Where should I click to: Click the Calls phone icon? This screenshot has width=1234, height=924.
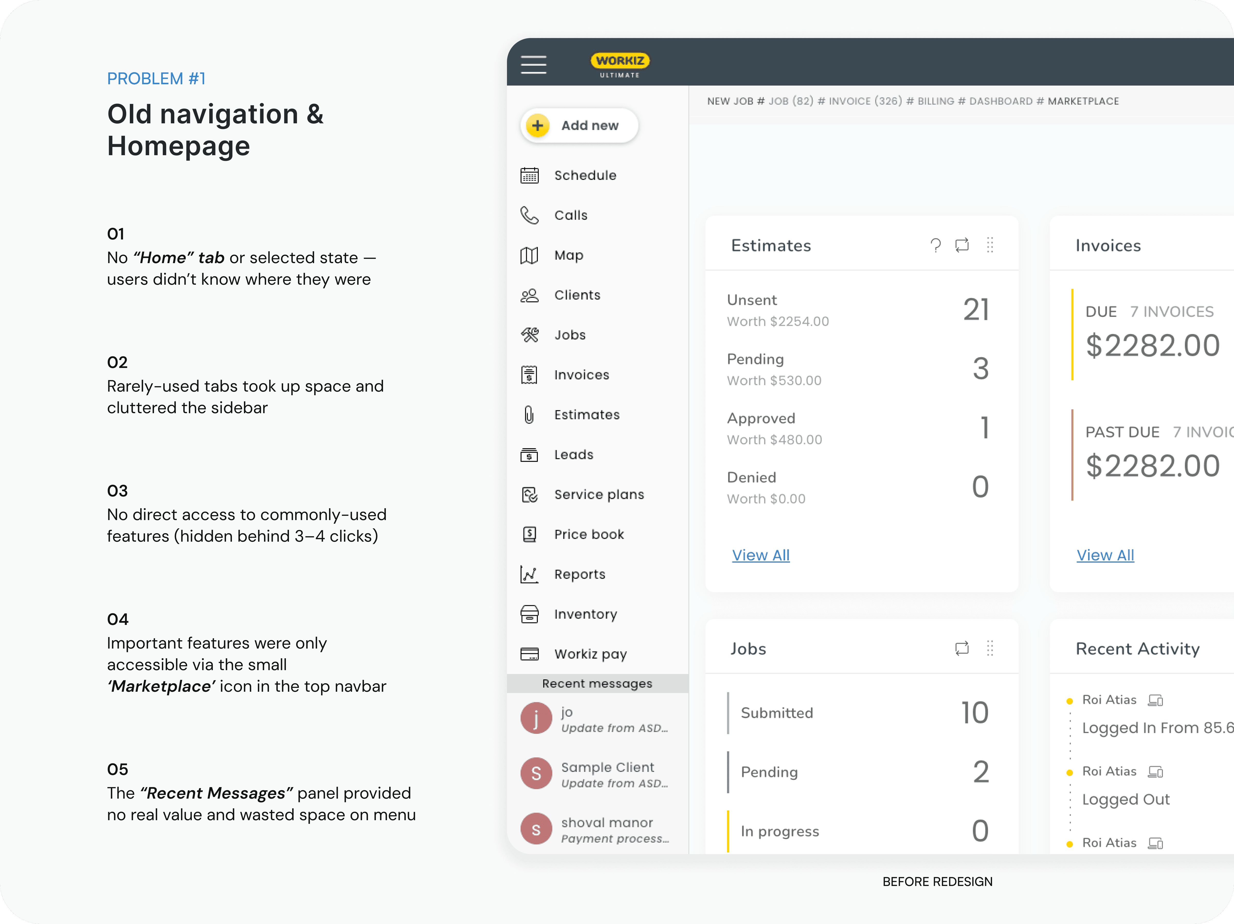pos(529,215)
